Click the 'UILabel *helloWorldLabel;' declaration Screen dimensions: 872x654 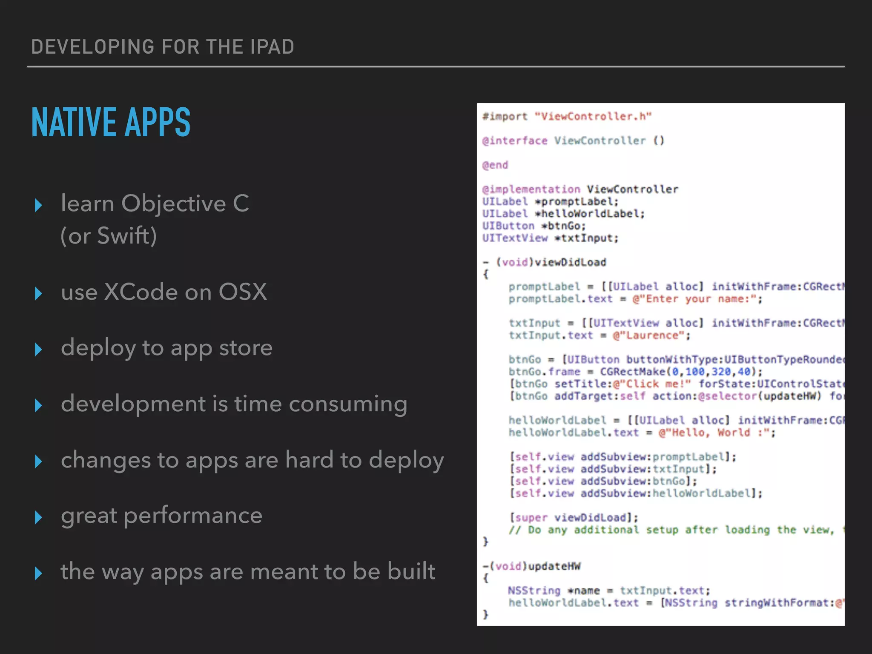[564, 214]
